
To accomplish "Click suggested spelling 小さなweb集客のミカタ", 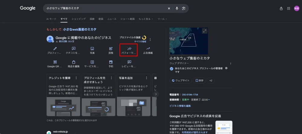I will coord(80,29).
